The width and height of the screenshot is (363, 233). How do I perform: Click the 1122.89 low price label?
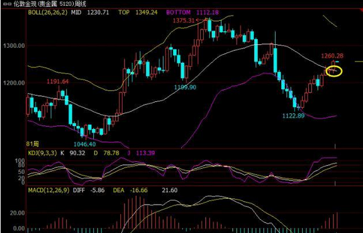(294, 116)
